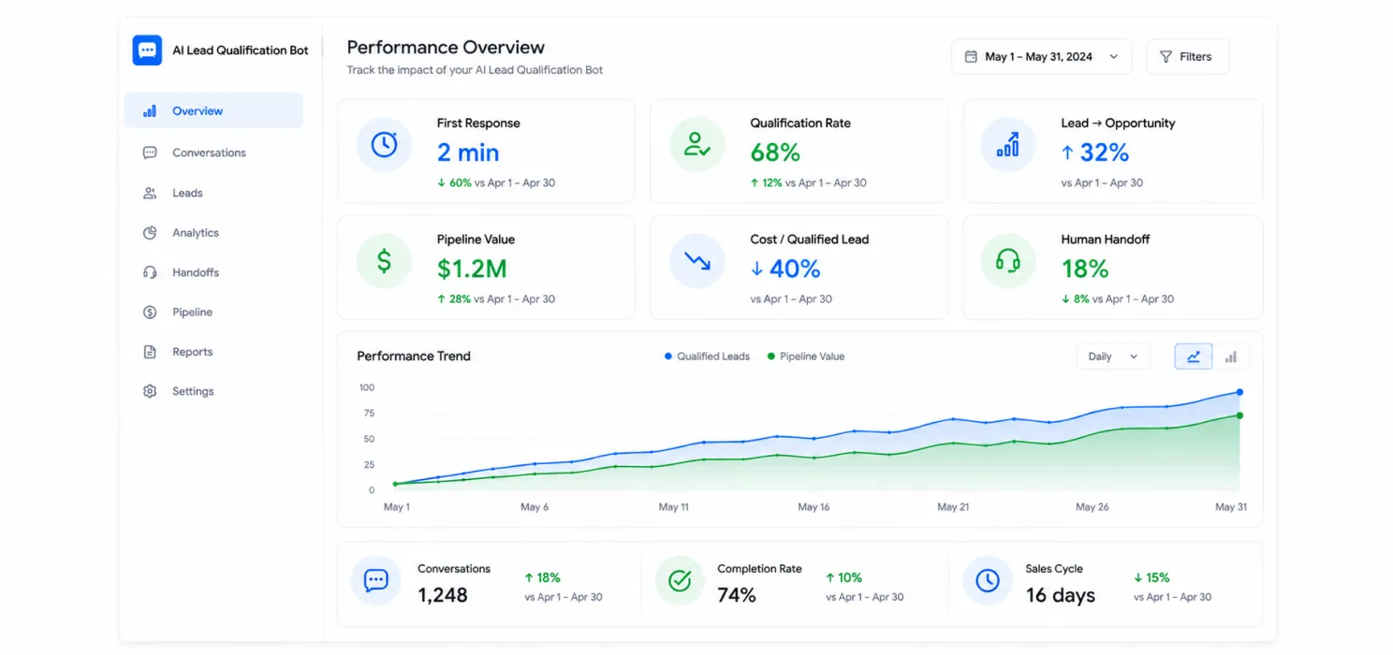Image resolution: width=1393 pixels, height=655 pixels.
Task: Open the Filters button
Action: coord(1187,56)
